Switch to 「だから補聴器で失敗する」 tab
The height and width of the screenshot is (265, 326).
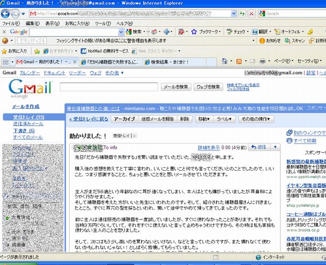[111, 62]
